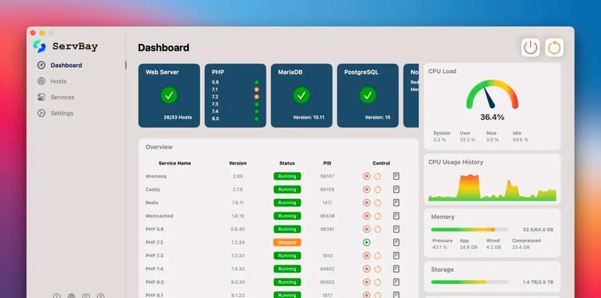Click version 1.6.19 in the Memcached row
601x298 pixels.
coord(238,216)
